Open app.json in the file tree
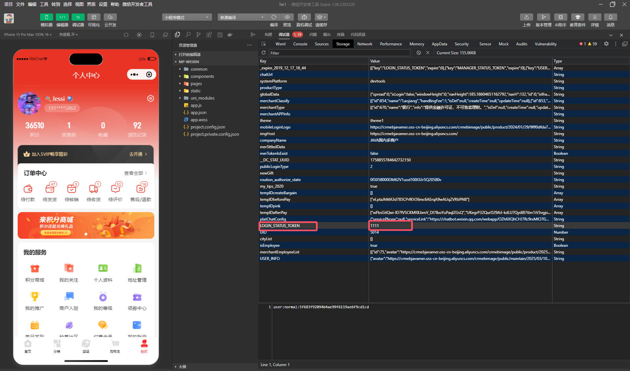Viewport: 630px width, 371px height. [x=198, y=113]
